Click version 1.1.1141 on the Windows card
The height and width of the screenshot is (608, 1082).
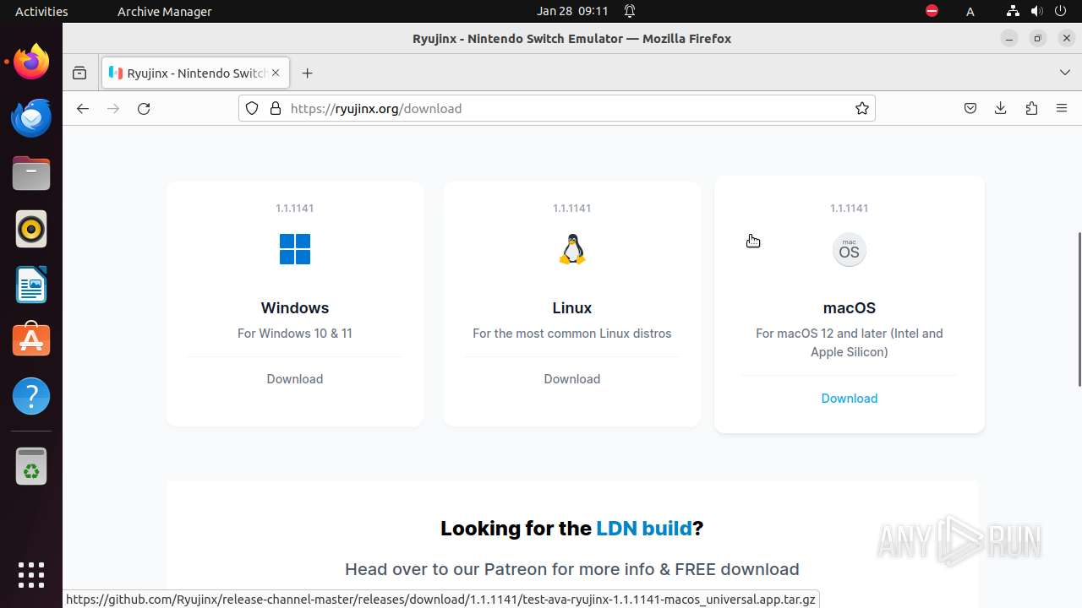295,209
